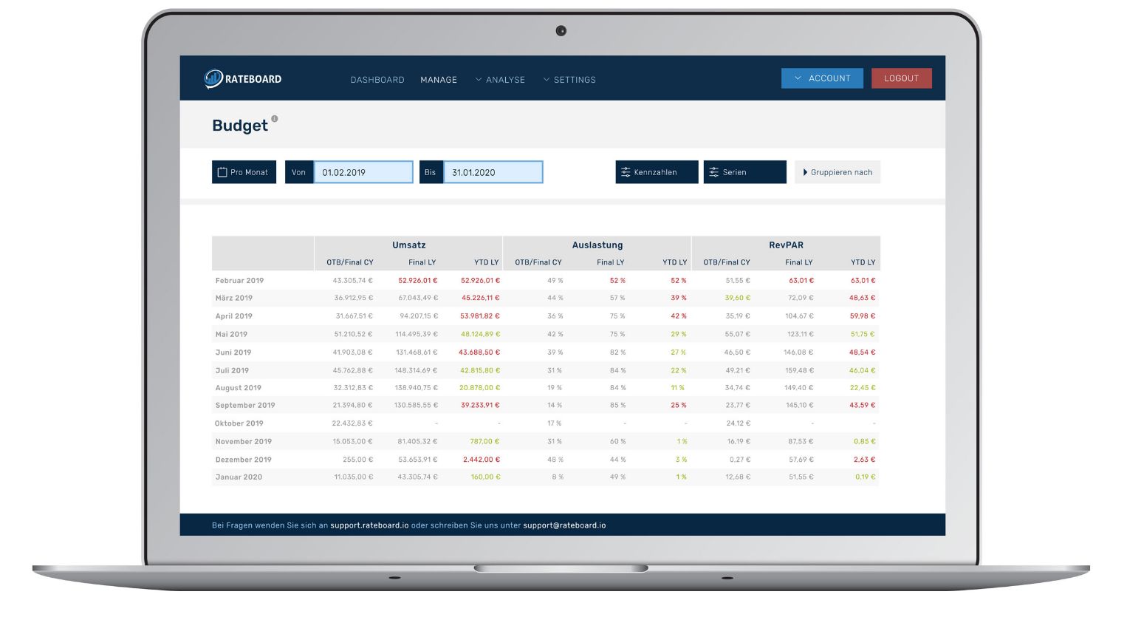Click the value 20.878,00 € in August 2019
This screenshot has width=1127, height=634.
pyautogui.click(x=480, y=388)
